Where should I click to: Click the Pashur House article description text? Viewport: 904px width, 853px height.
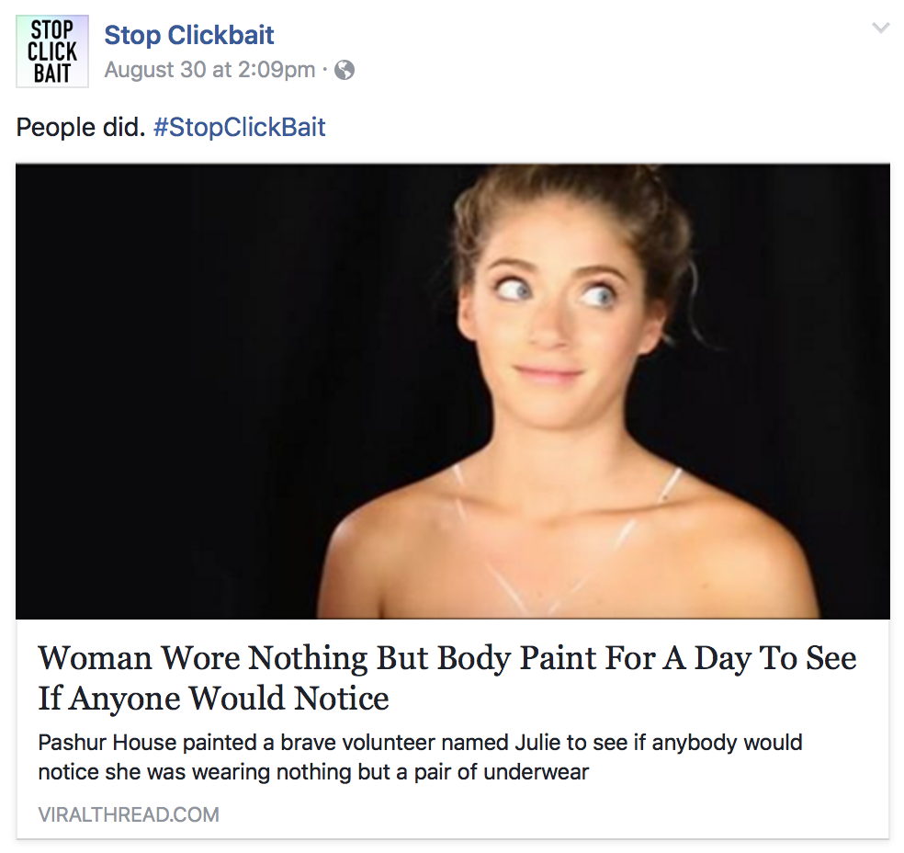pyautogui.click(x=420, y=756)
